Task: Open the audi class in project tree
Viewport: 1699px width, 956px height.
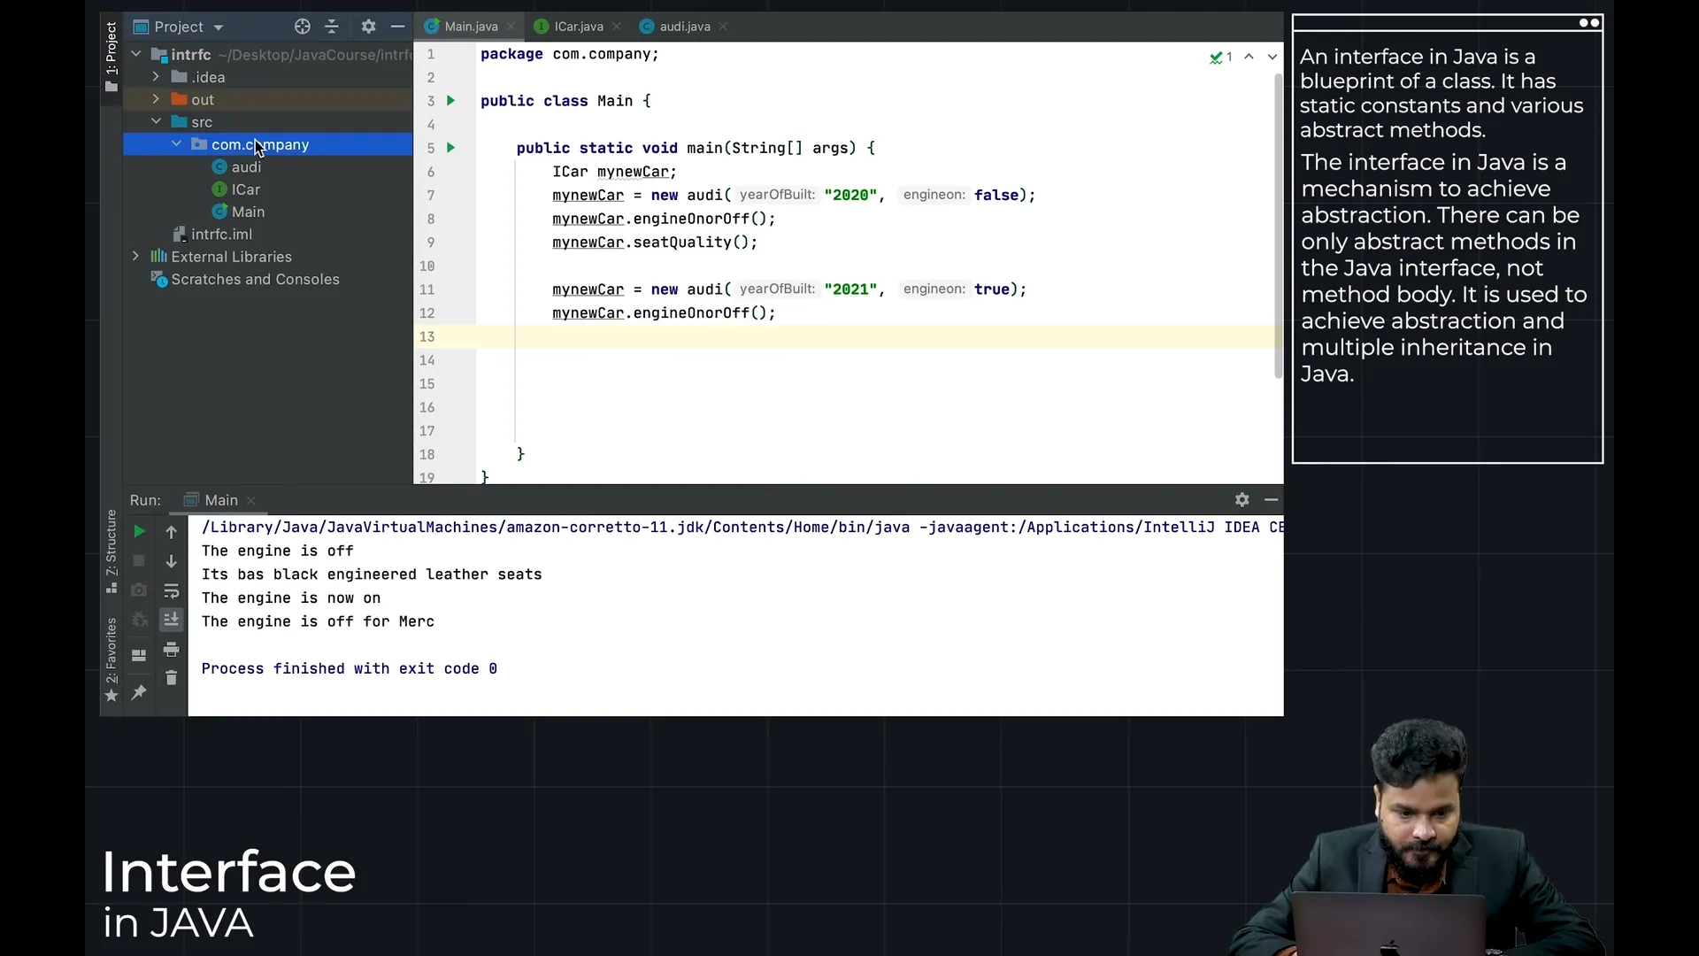Action: pos(245,167)
